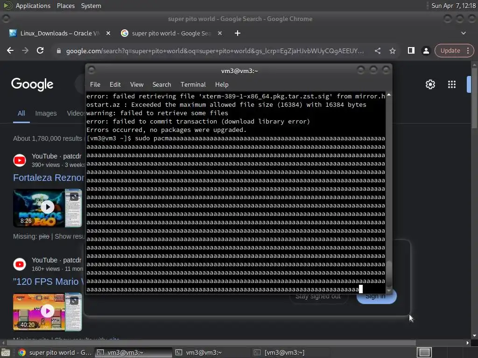Click the terminal vertical scrollbar thumb
478x358 pixels.
click(389, 273)
